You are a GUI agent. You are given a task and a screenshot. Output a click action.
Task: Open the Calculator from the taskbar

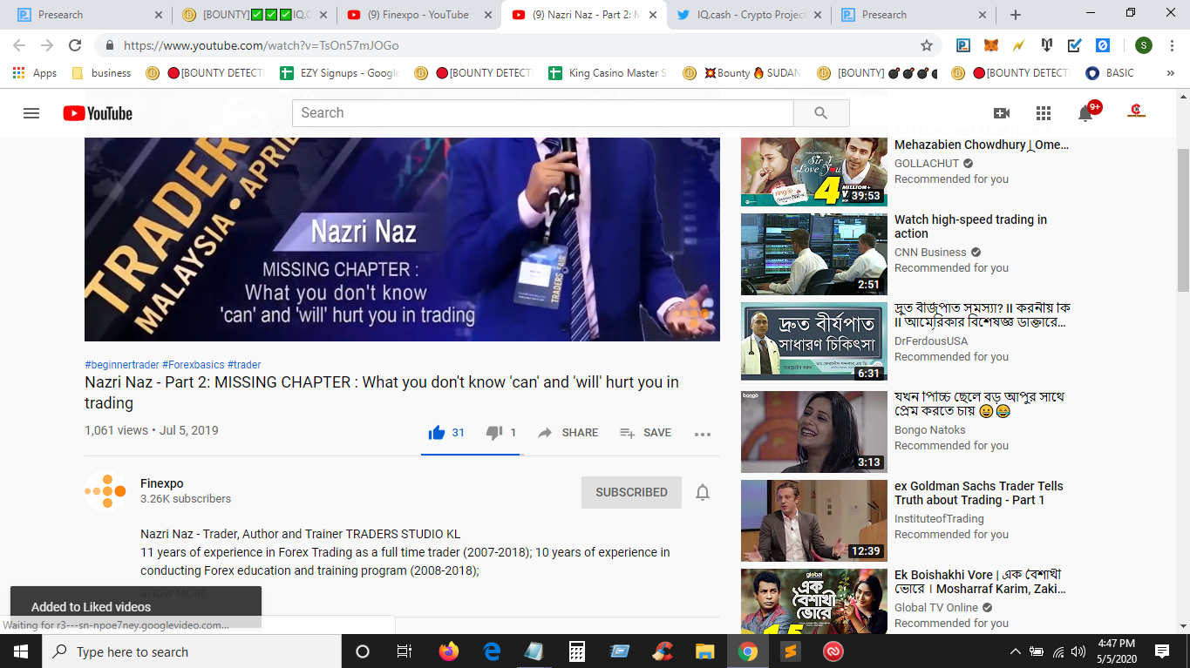(576, 651)
